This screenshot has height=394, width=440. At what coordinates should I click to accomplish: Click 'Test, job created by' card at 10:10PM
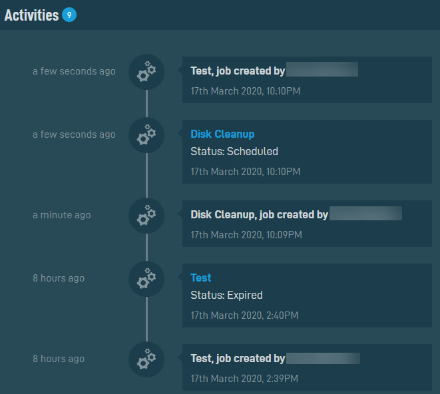tap(307, 80)
